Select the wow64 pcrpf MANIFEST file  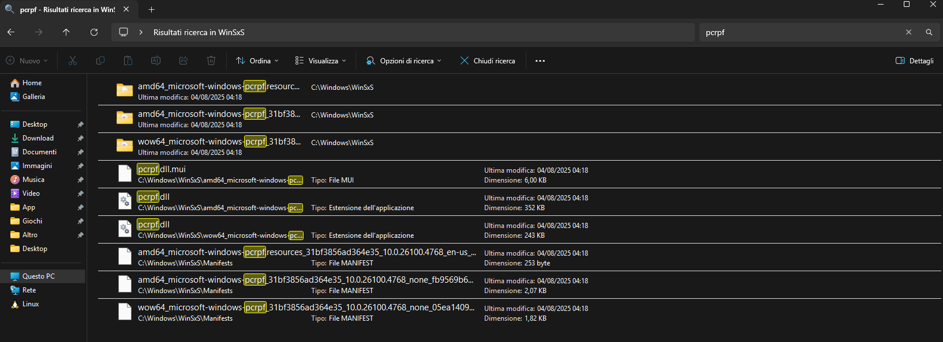click(x=519, y=313)
